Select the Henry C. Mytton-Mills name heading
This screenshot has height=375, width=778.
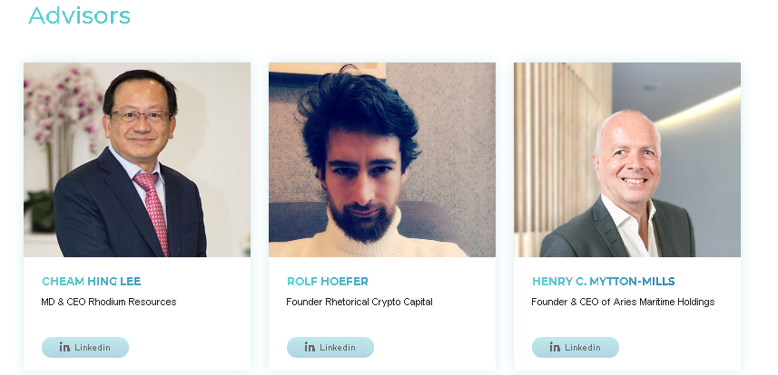pos(604,282)
